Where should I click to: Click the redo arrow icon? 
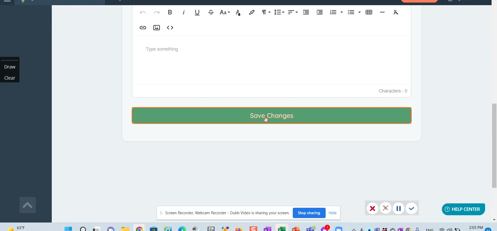point(157,12)
